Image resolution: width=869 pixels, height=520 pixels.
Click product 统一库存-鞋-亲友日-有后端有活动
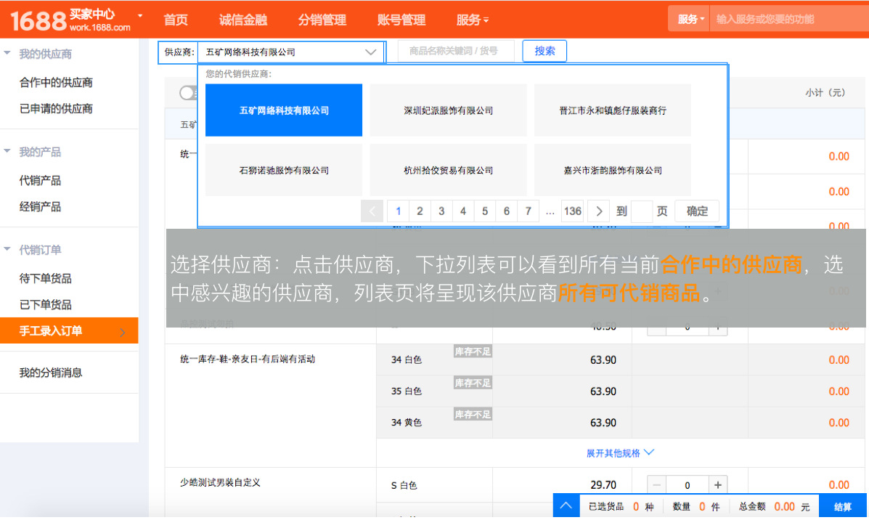247,359
